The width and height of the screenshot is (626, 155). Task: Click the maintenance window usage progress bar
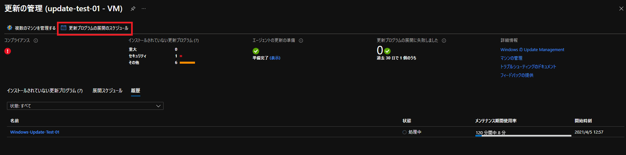point(523,136)
